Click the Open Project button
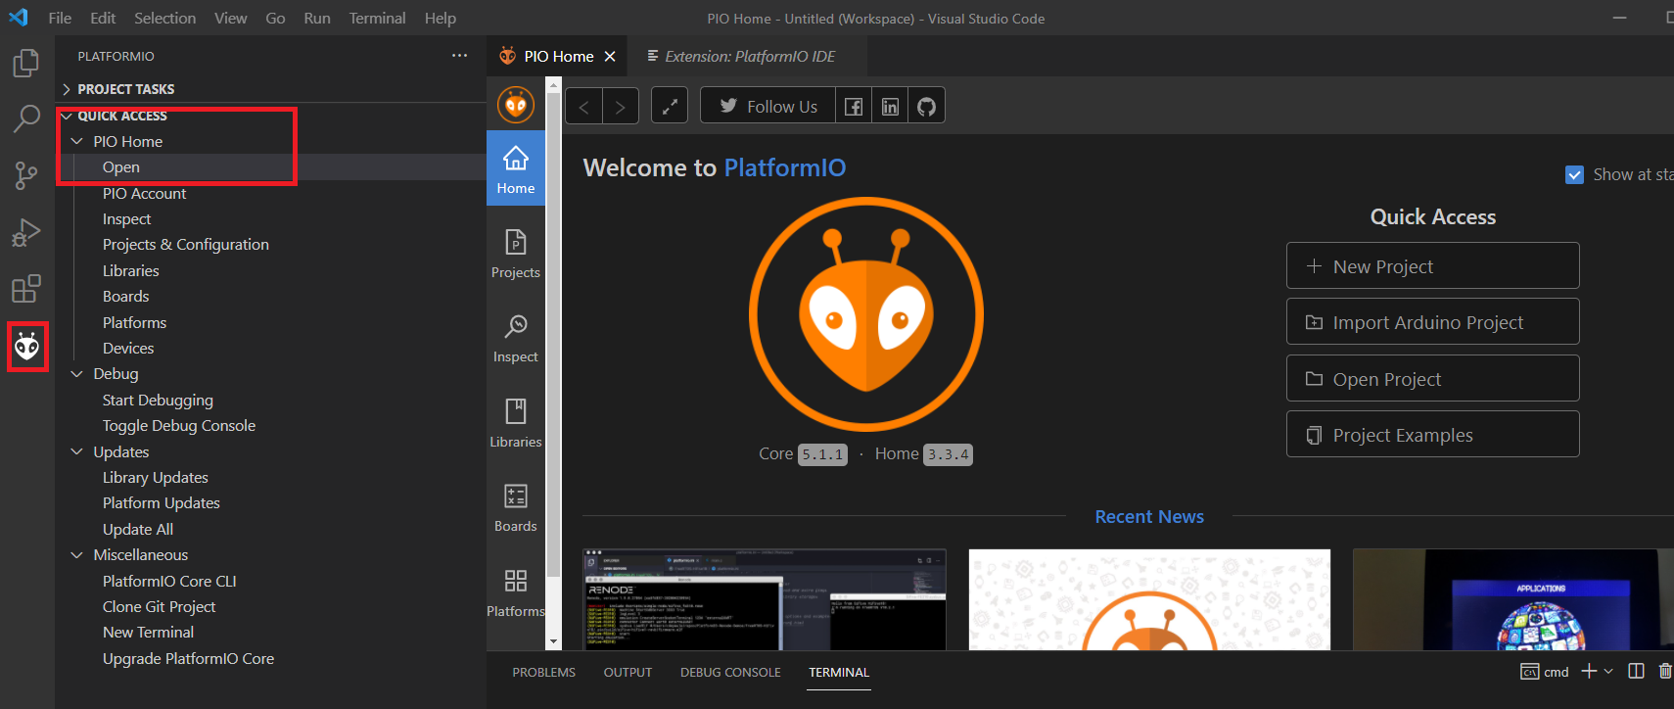 click(x=1432, y=378)
